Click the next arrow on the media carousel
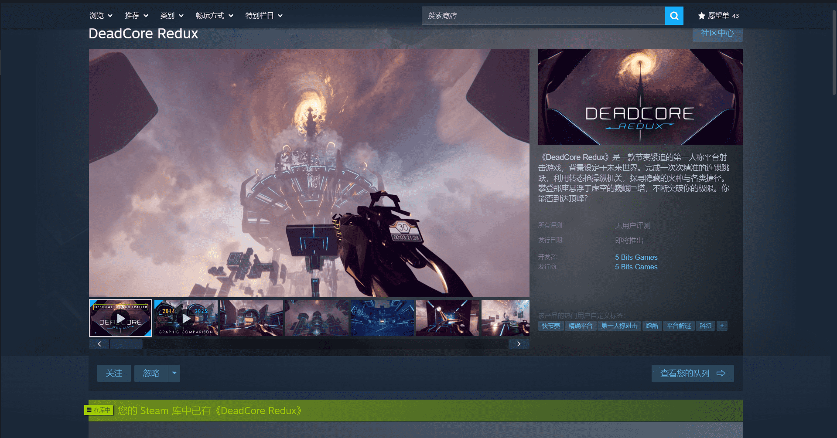This screenshot has height=438, width=837. [519, 344]
